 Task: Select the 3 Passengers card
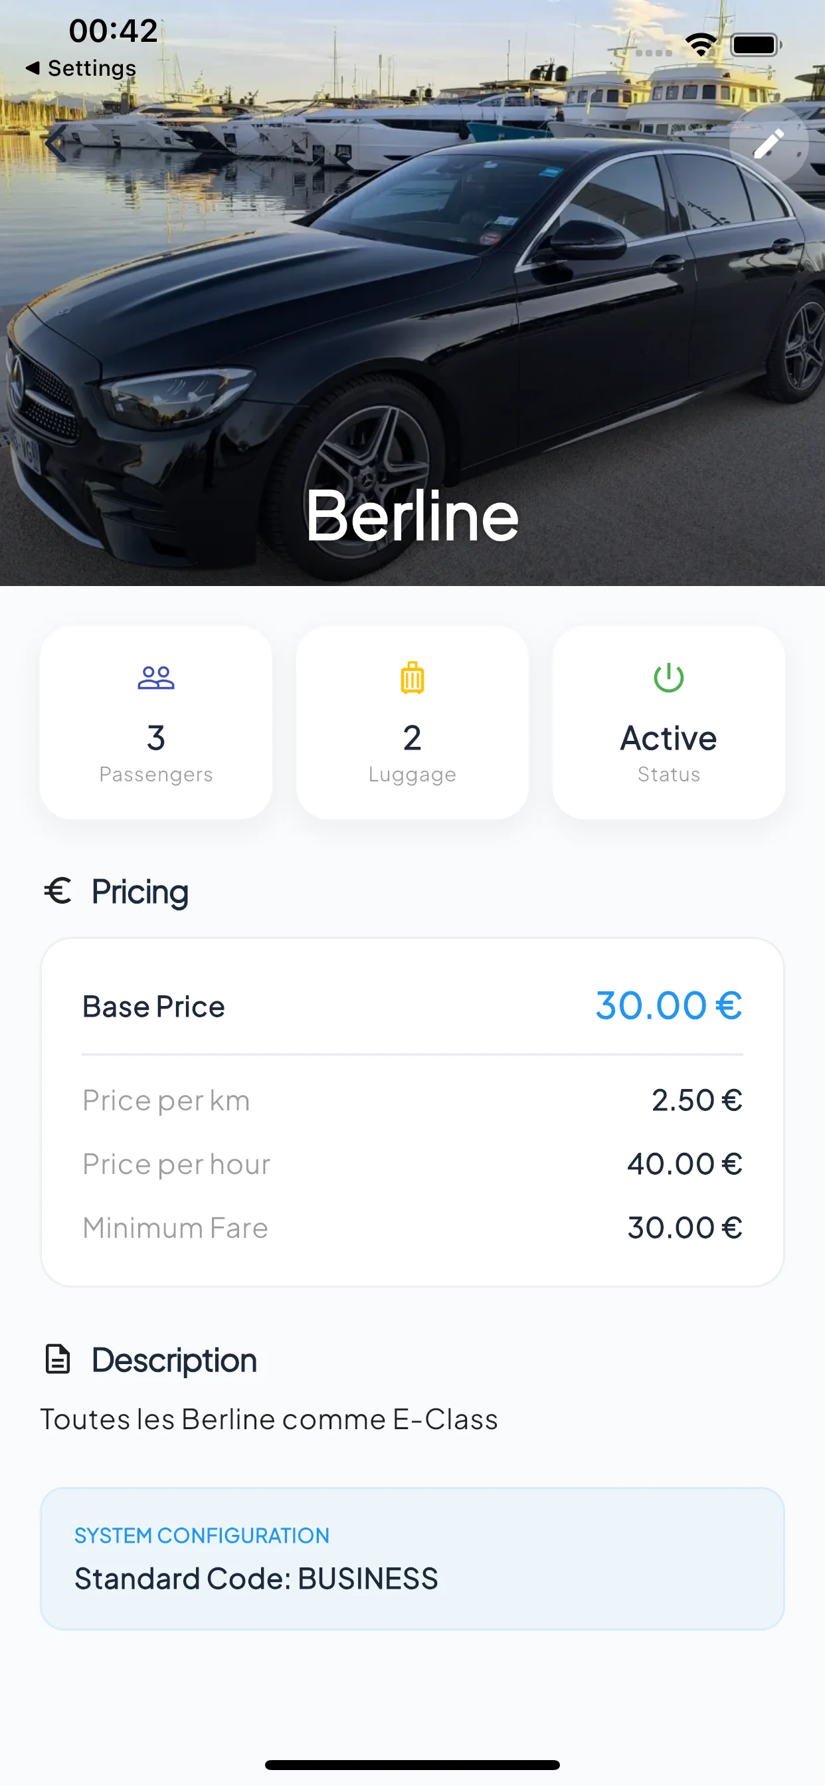click(x=156, y=722)
